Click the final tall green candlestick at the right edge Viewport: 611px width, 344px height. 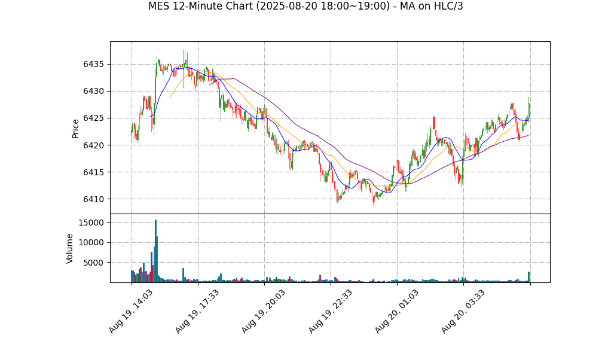click(x=528, y=108)
